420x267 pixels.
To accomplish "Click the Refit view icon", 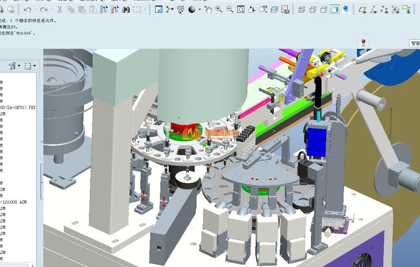I will click(241, 9).
